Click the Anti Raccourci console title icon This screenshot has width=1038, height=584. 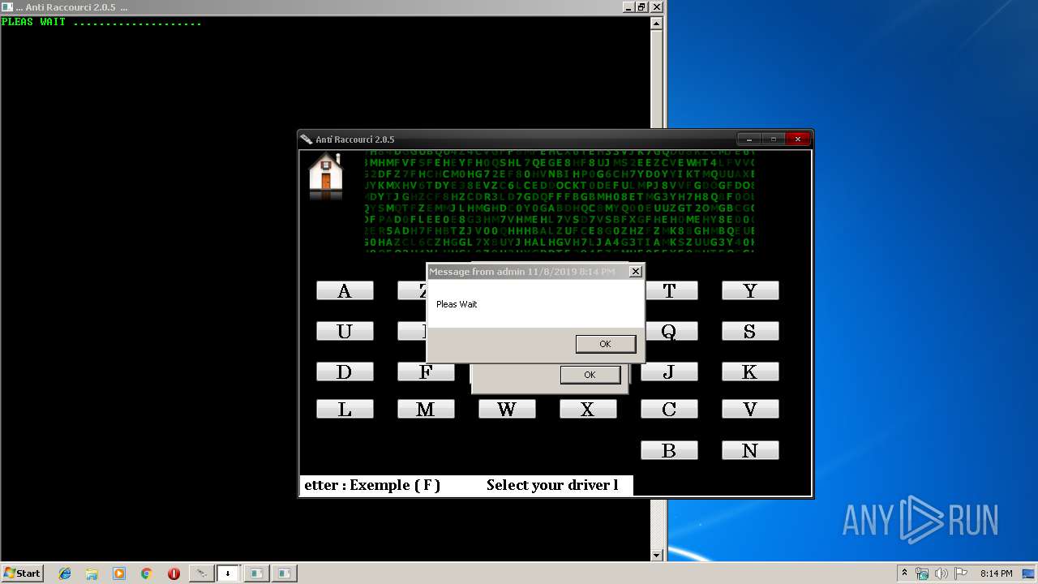7,6
